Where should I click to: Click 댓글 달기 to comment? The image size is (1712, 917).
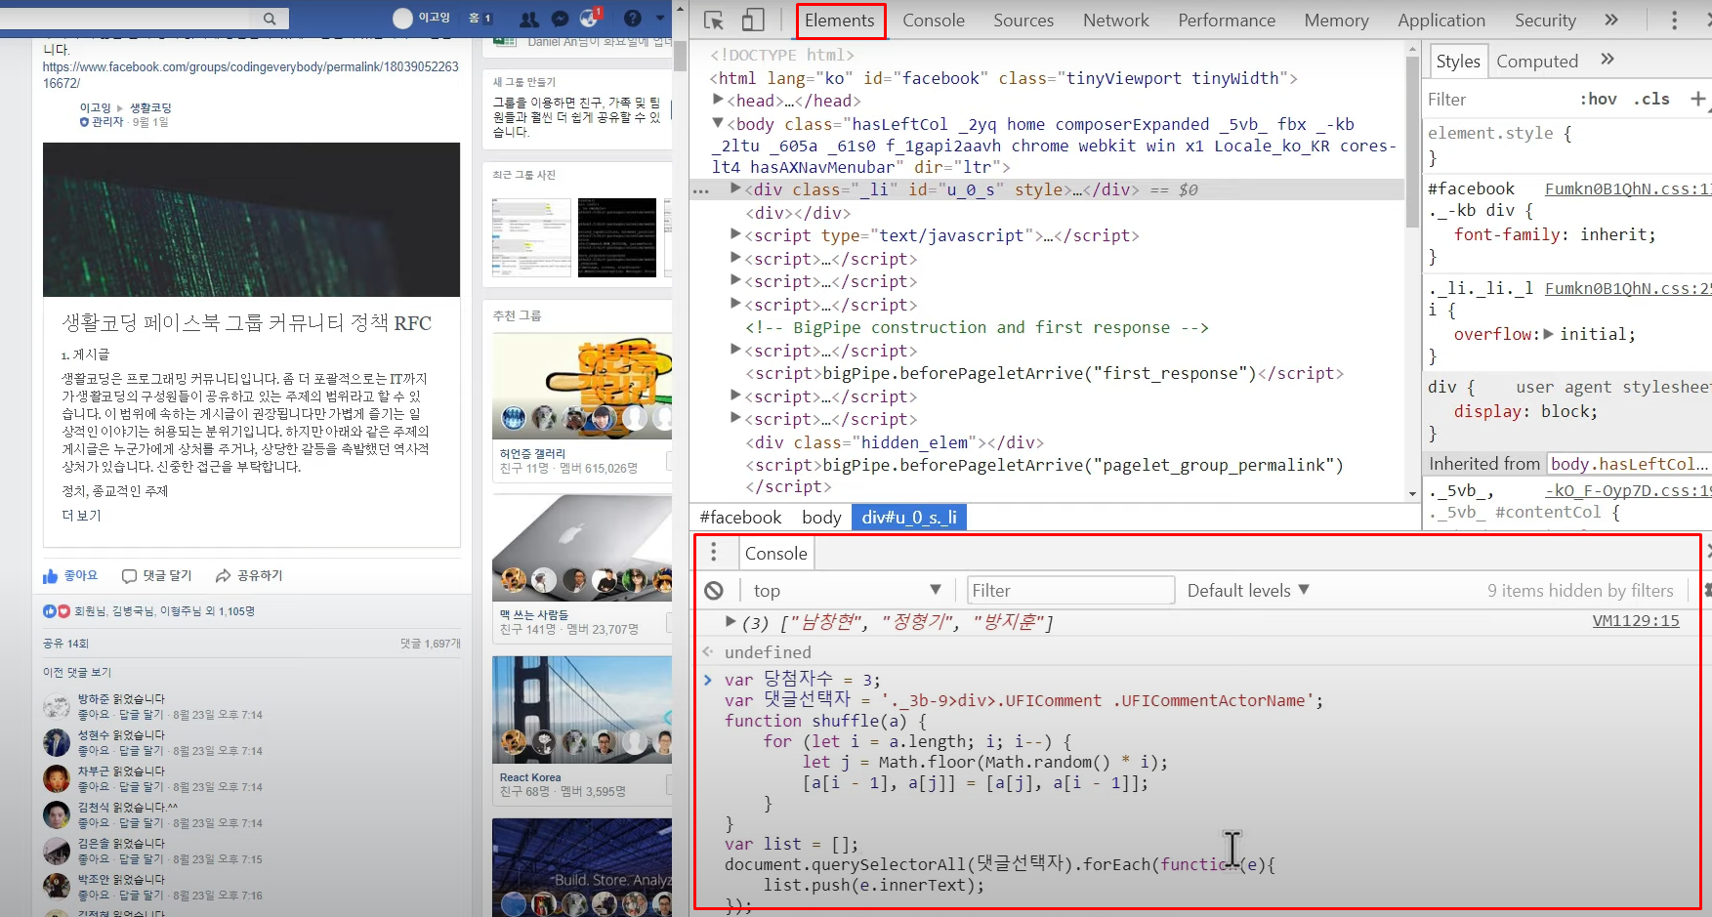[156, 576]
